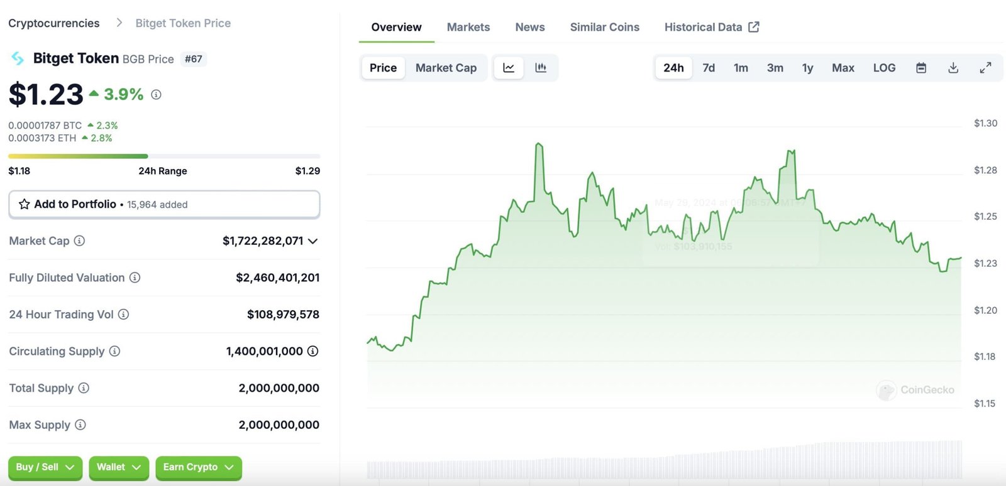Download chart data icon
Viewport: 1006px width, 486px height.
[x=953, y=68]
